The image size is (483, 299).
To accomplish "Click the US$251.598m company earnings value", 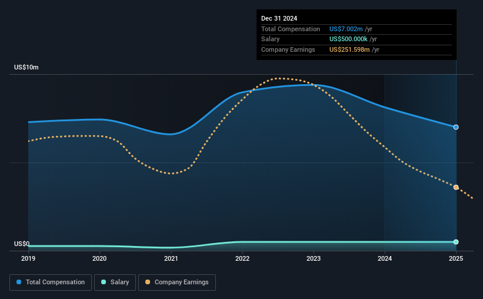I will pos(349,49).
